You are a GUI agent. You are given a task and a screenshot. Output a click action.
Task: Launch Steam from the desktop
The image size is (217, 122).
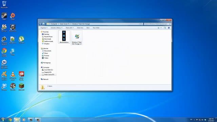click(4, 16)
